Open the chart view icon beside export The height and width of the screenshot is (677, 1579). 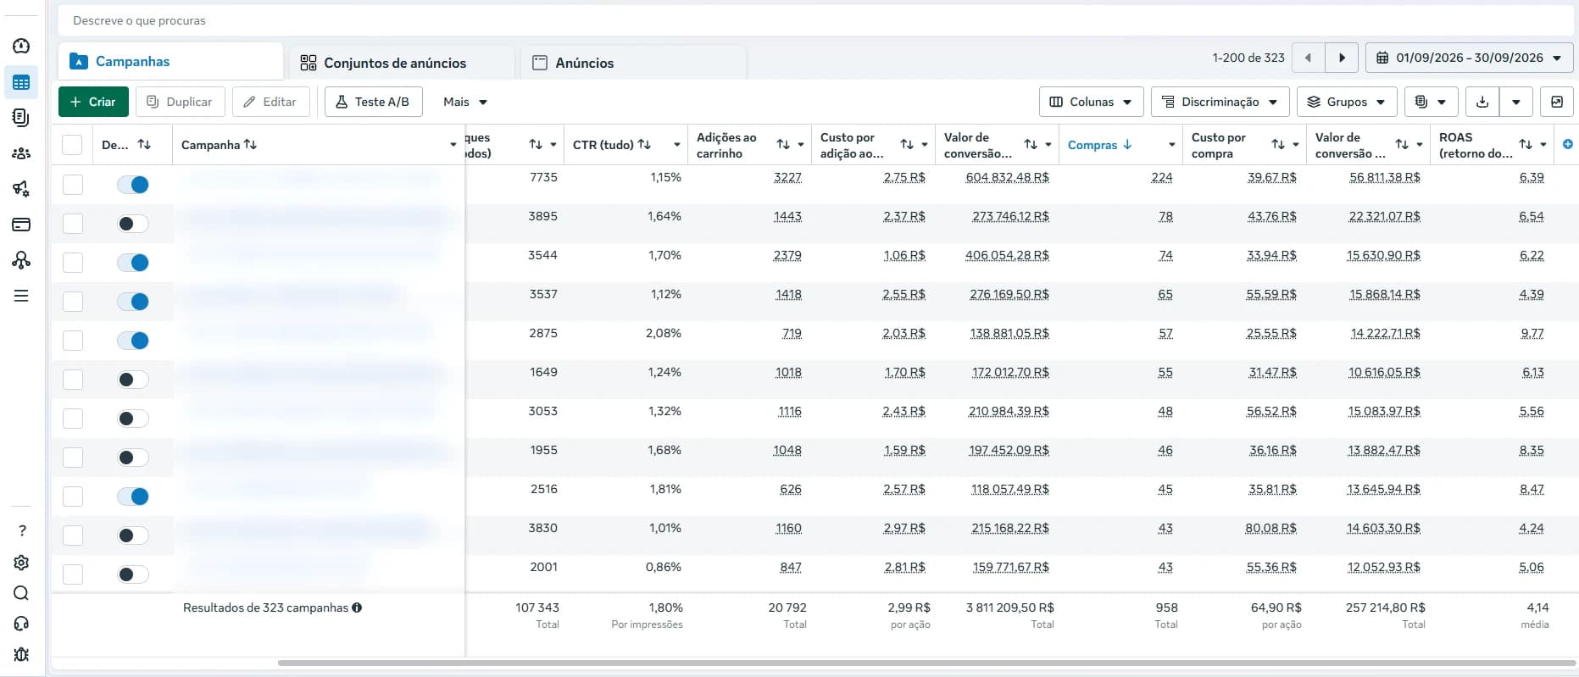point(1557,102)
